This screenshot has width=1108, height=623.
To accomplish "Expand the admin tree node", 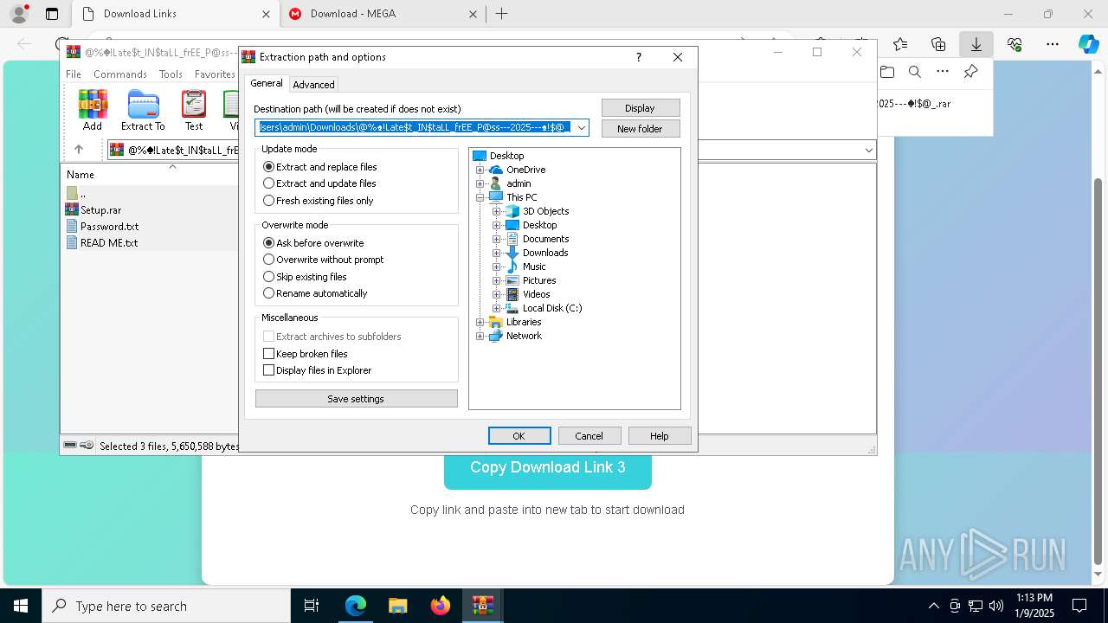I will pyautogui.click(x=480, y=183).
